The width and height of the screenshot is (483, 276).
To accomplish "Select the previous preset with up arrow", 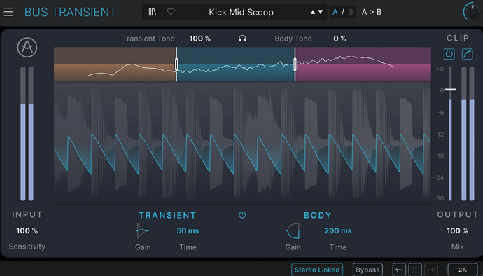I will (313, 12).
